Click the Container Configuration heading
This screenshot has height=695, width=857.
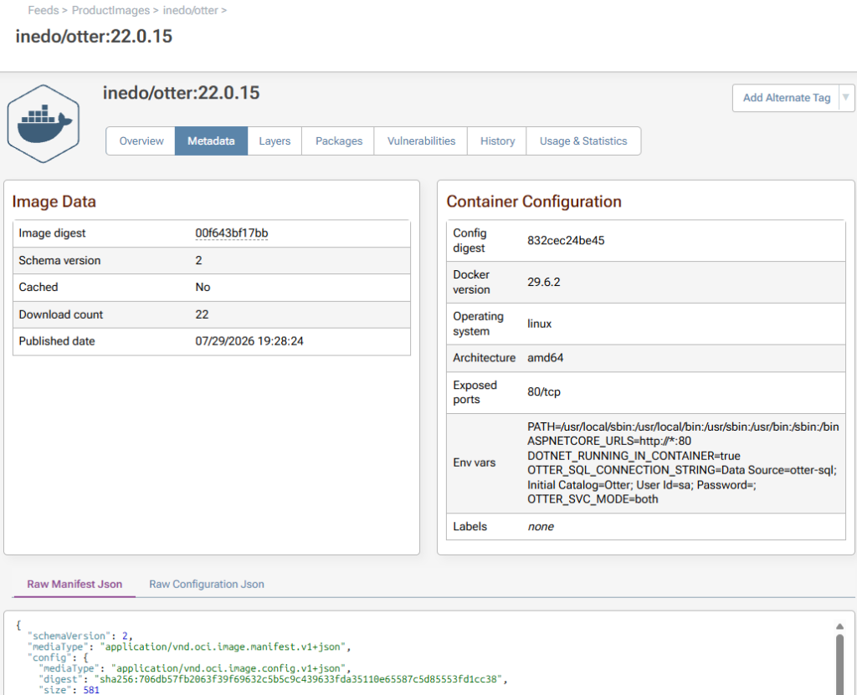[534, 202]
